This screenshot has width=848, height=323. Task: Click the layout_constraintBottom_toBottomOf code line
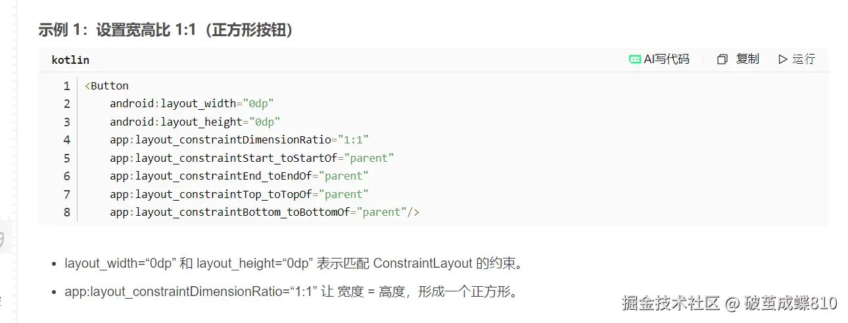coord(264,212)
